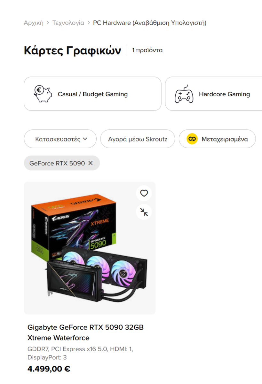Open Gigabyte GeForce RTX 5090 Xtreme Waterforce title
Screen dimensions: 262x384
85,332
